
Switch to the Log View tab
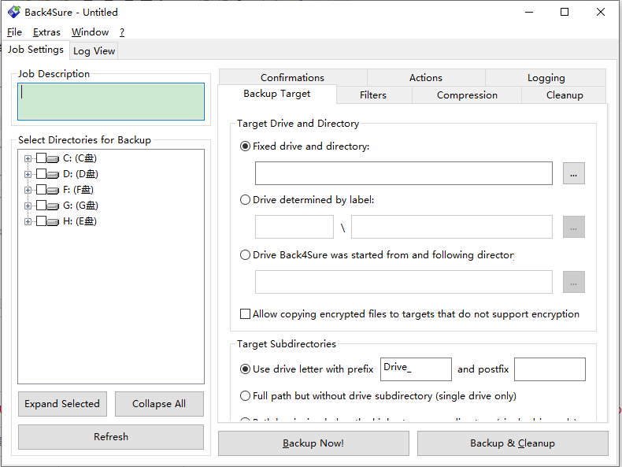pos(94,50)
